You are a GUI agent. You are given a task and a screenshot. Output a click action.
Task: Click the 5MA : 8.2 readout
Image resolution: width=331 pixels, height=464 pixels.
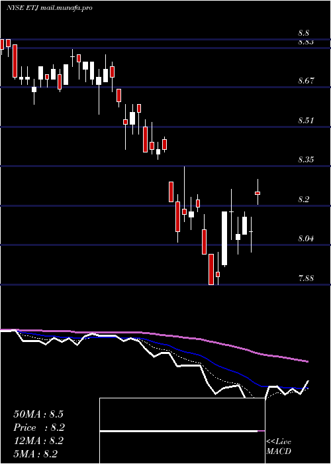click(x=35, y=454)
